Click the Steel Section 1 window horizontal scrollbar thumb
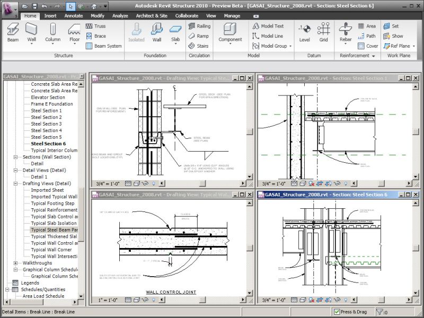 coord(381,183)
